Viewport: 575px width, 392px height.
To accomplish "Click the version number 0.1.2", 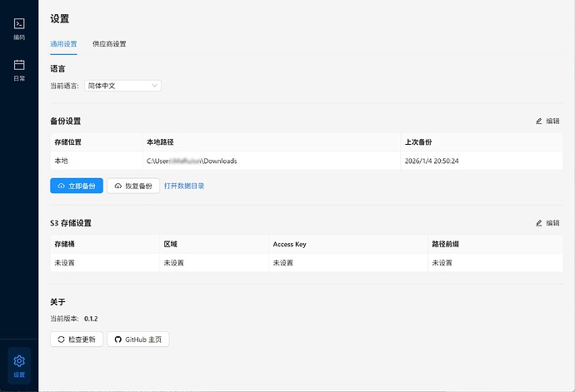I will [x=91, y=319].
